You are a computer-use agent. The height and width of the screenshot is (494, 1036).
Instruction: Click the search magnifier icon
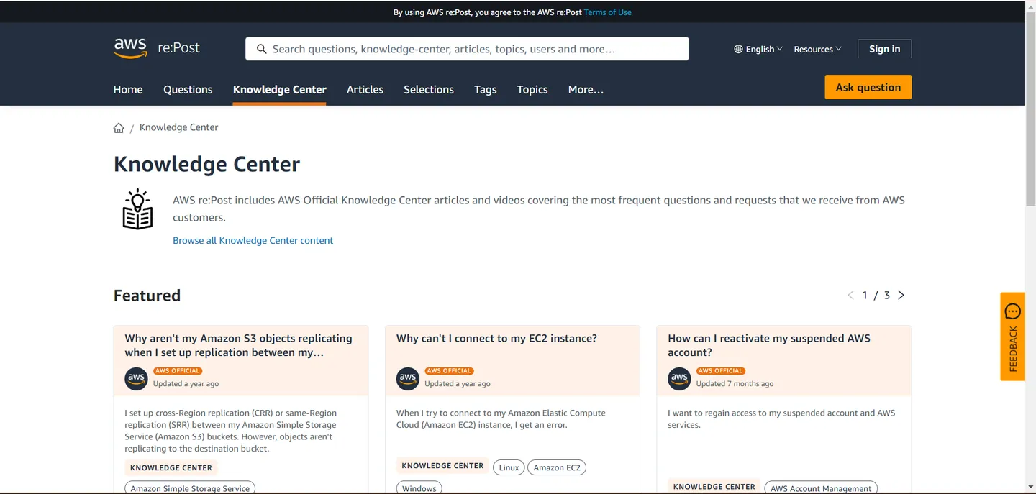point(261,49)
